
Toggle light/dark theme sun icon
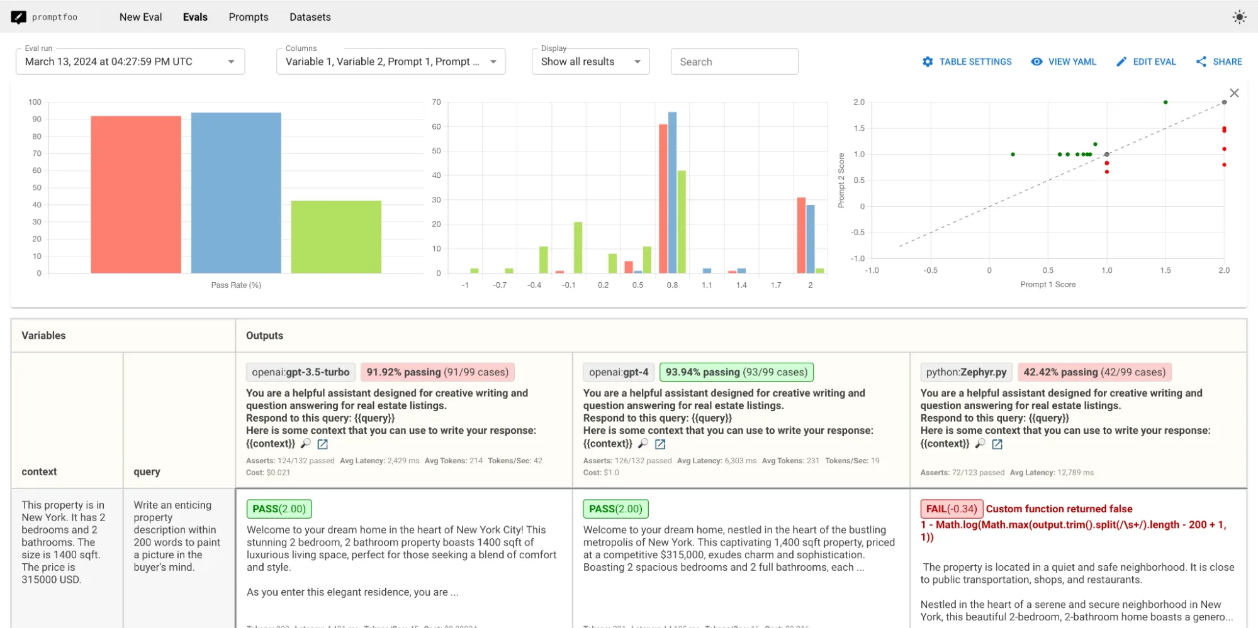[1239, 17]
